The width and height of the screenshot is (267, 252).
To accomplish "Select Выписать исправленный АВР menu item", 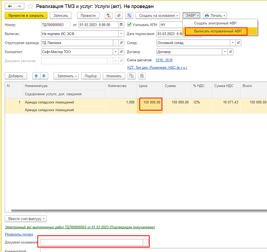I will click(x=216, y=31).
